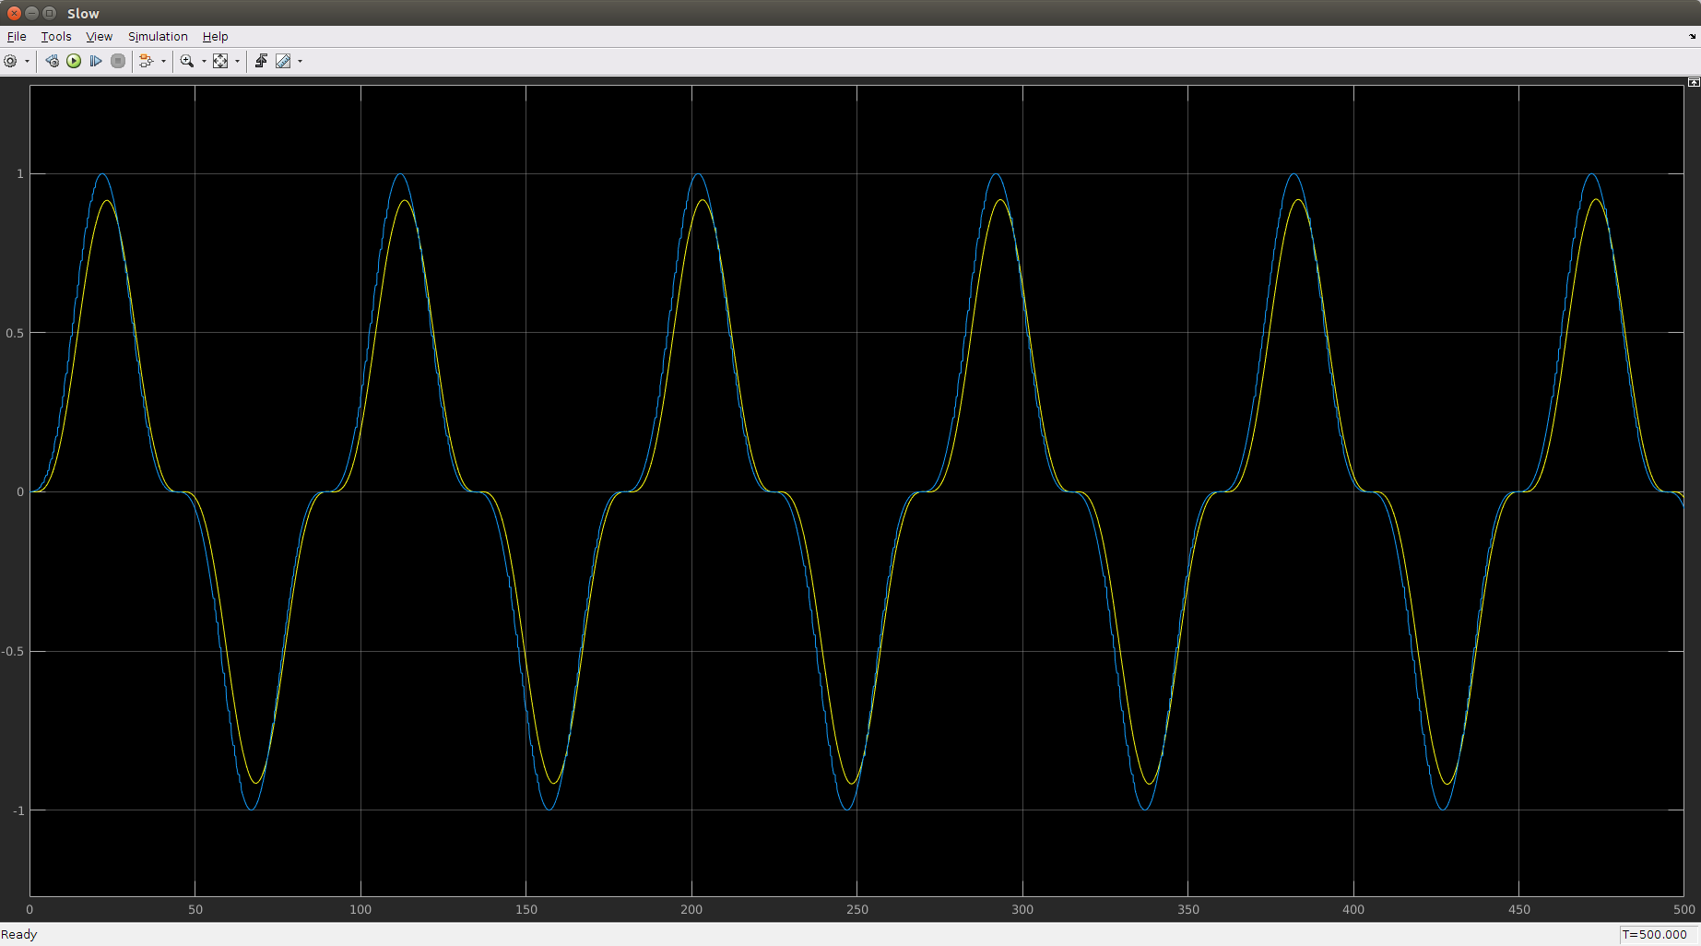Image resolution: width=1701 pixels, height=946 pixels.
Task: Maximize the Slow scope window
Action: coord(49,13)
